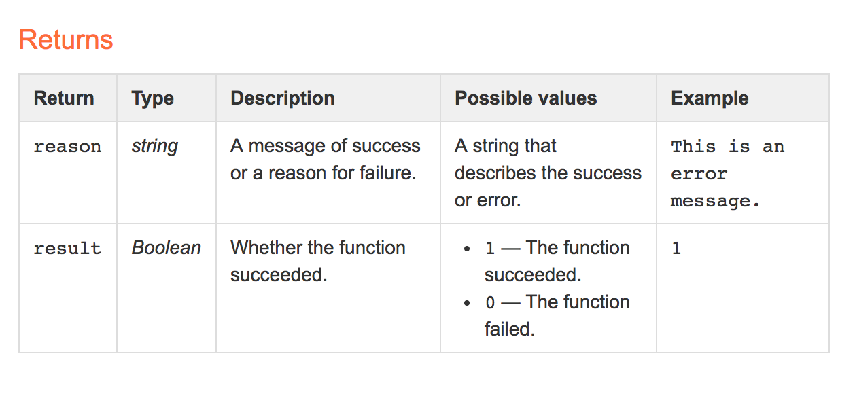Click the Possible values column header
855x396 pixels.
tap(526, 98)
